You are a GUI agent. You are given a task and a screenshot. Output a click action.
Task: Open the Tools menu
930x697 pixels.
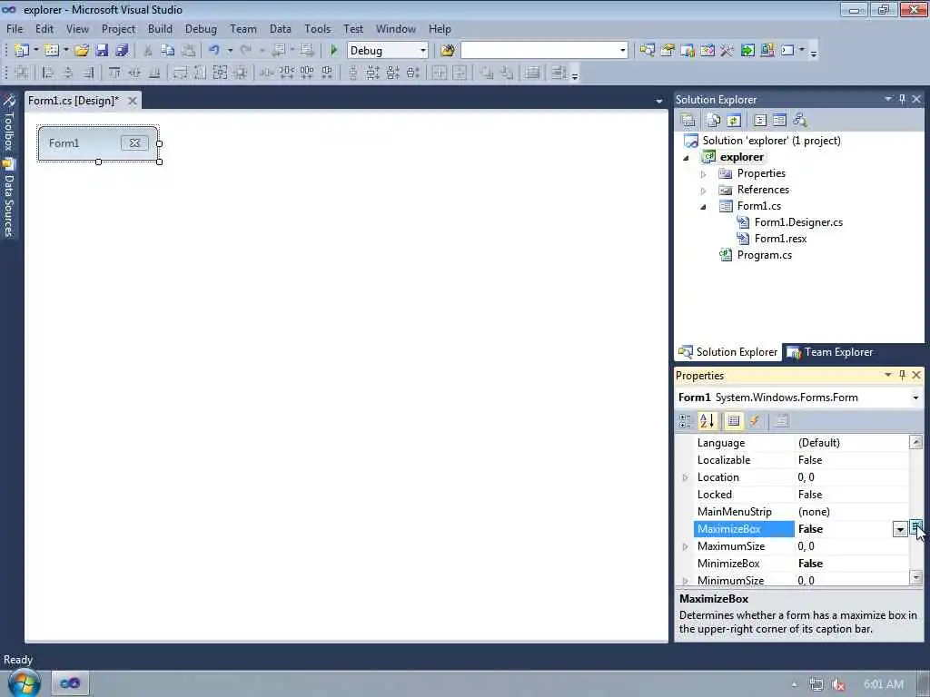pos(317,28)
